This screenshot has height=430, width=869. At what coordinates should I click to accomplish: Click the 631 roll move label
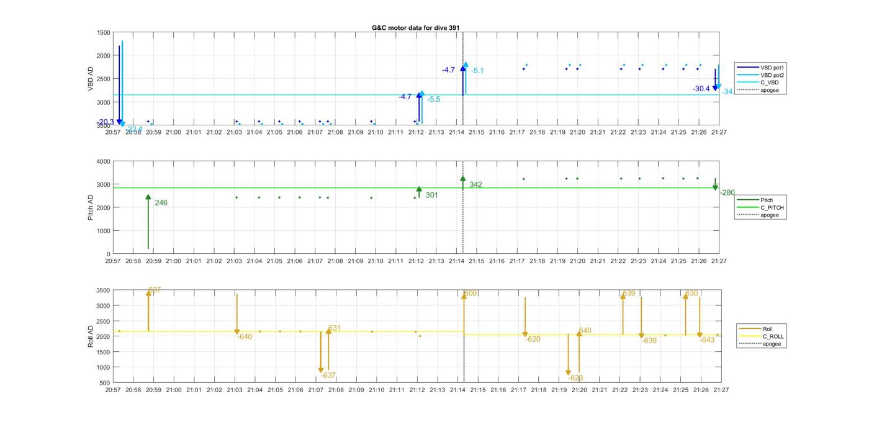[x=335, y=328]
